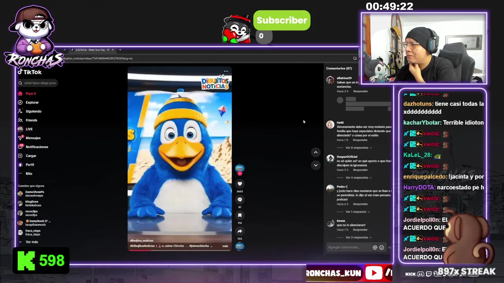Insert mention with @ icon
The width and height of the screenshot is (504, 283).
375,247
